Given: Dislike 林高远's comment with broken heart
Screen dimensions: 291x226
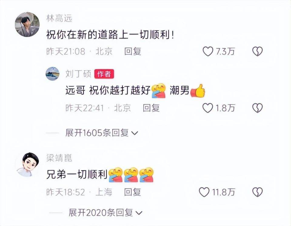Looking at the screenshot, I should tap(257, 51).
